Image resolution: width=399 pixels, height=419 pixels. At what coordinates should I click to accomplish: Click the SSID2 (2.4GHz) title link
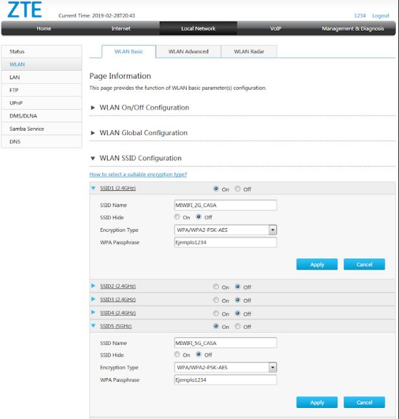tap(117, 286)
